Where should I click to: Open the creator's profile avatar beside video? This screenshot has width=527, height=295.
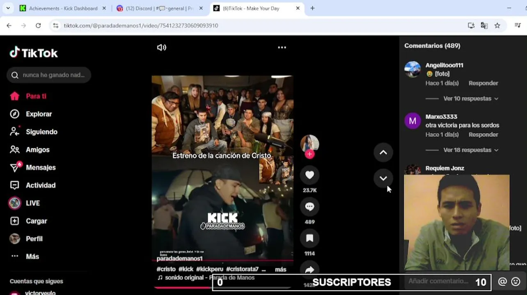pos(309,143)
